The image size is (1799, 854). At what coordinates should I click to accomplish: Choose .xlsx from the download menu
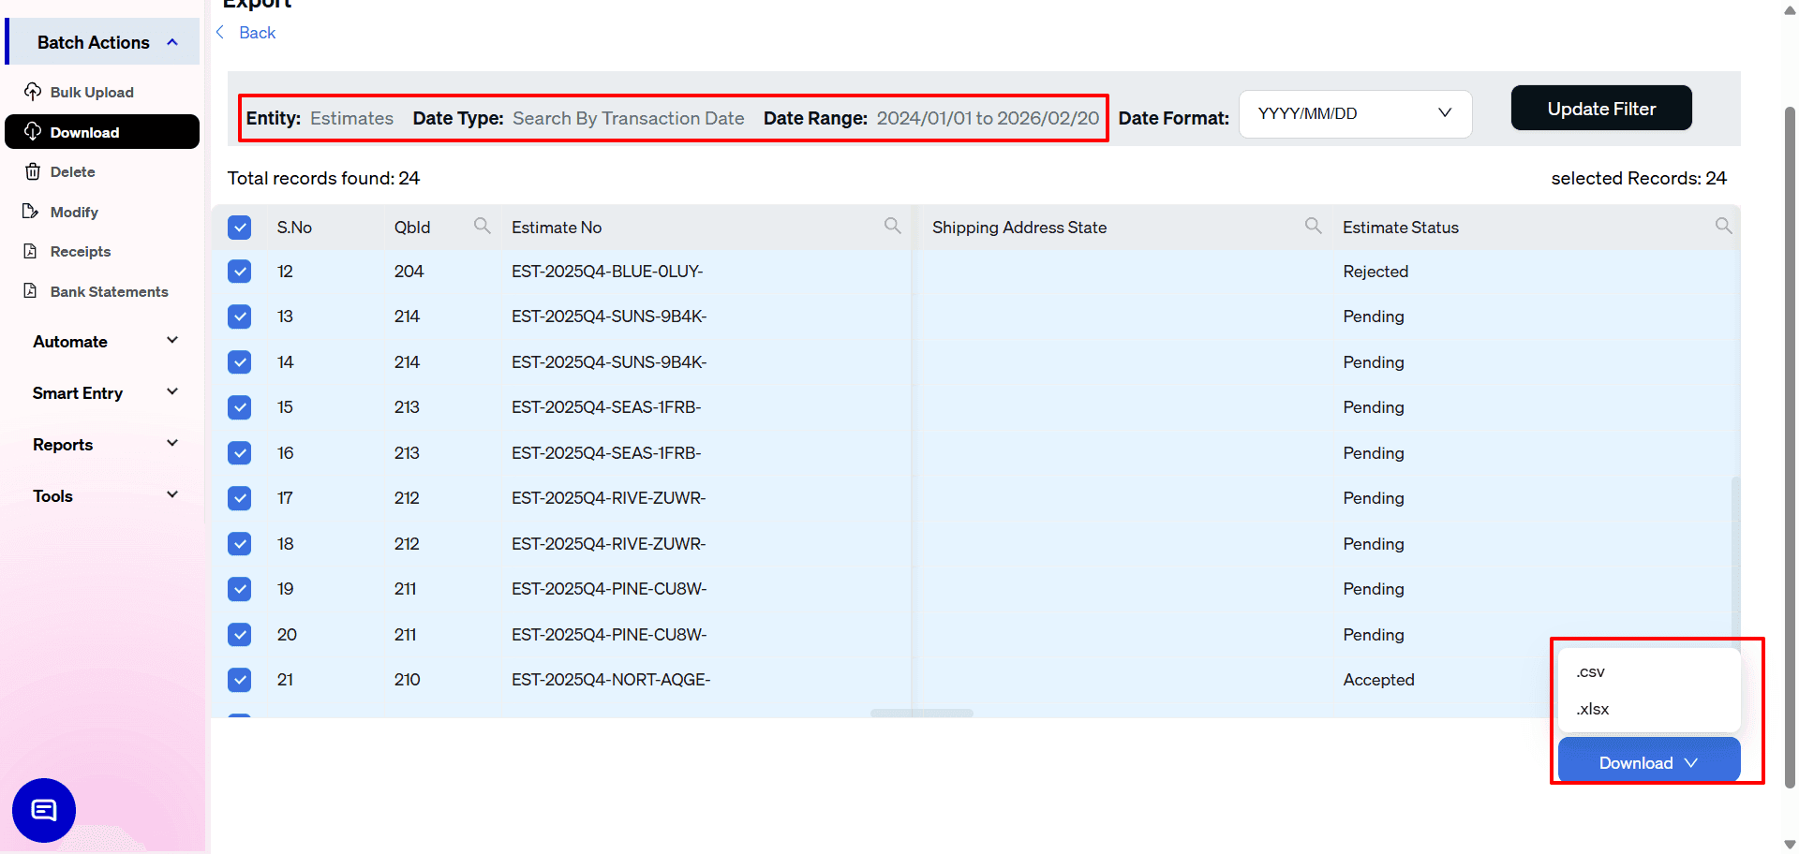point(1591,709)
